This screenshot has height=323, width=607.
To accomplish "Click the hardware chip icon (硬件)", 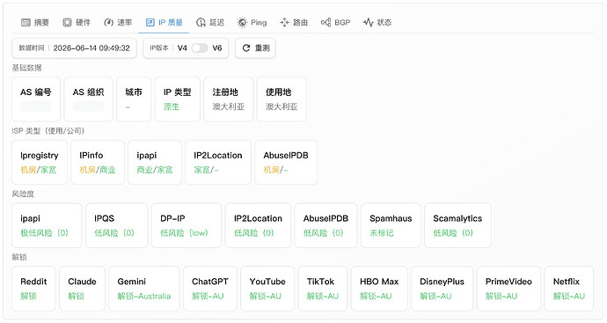I will pos(68,23).
